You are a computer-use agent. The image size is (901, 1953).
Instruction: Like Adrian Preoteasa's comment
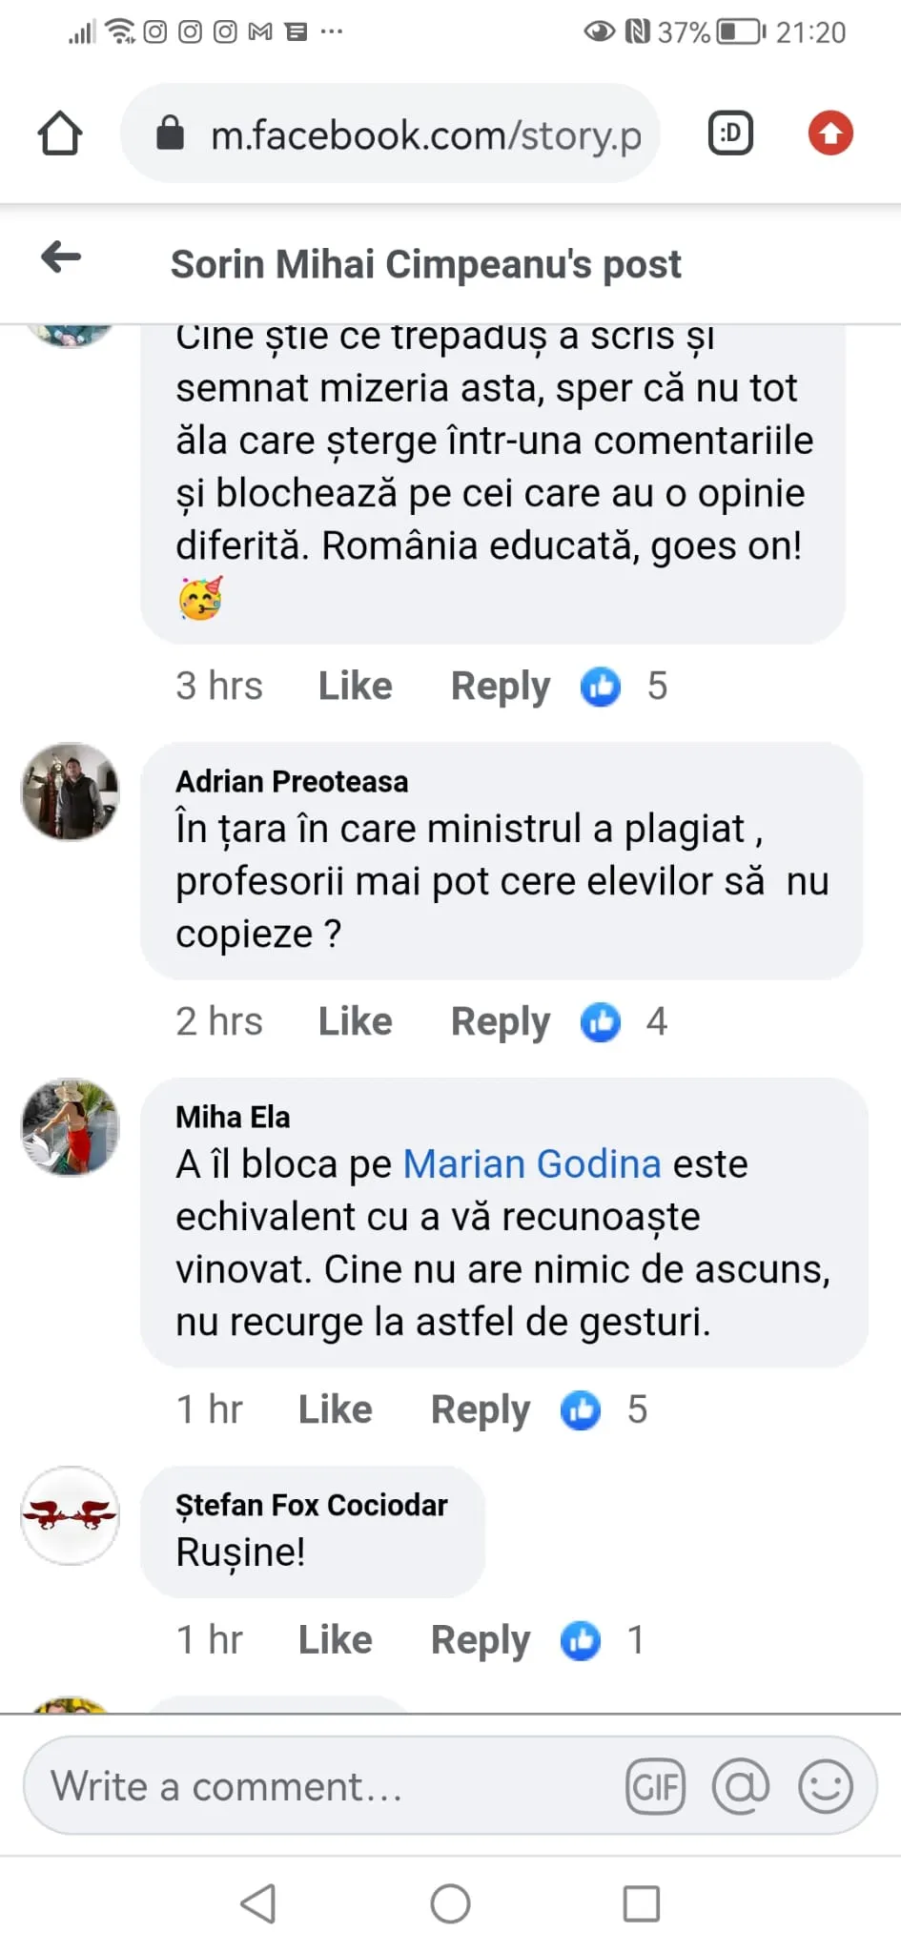click(355, 1021)
